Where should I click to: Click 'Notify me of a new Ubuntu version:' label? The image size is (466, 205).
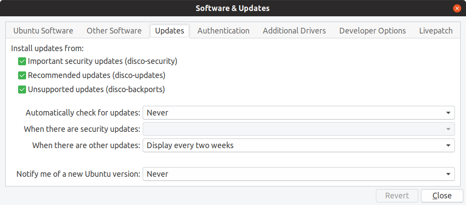[78, 174]
